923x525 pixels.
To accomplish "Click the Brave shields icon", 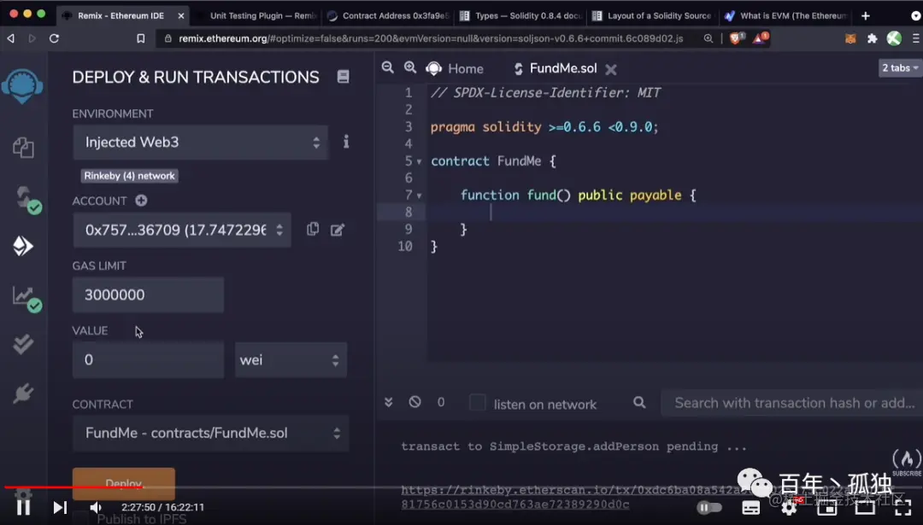I will click(737, 38).
